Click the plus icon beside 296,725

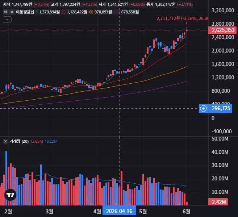tap(203, 109)
